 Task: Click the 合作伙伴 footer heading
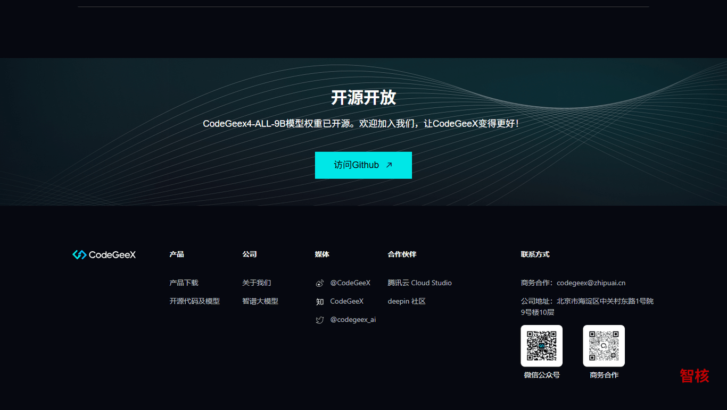point(402,254)
